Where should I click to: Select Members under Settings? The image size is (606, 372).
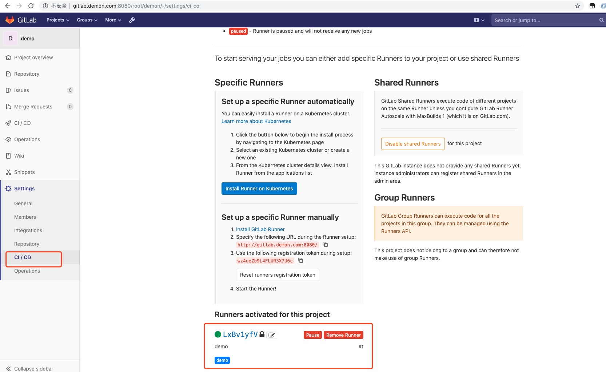pos(25,217)
